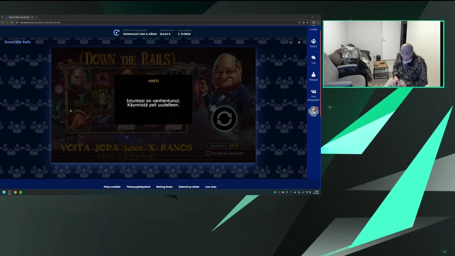Close the Down the Rails browser tab
The height and width of the screenshot is (256, 455).
point(32,17)
